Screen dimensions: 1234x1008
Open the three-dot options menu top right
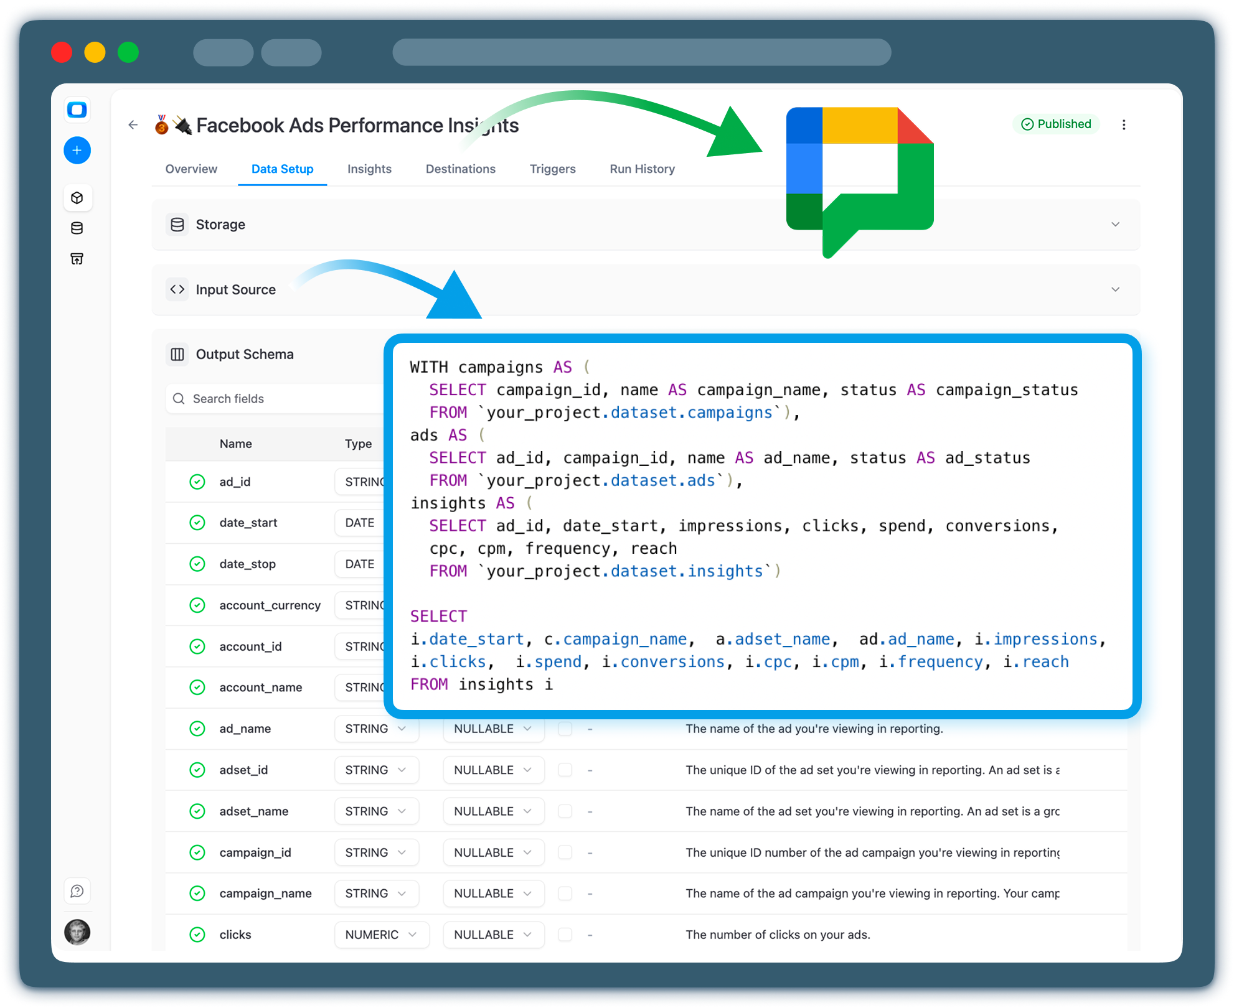(1124, 124)
